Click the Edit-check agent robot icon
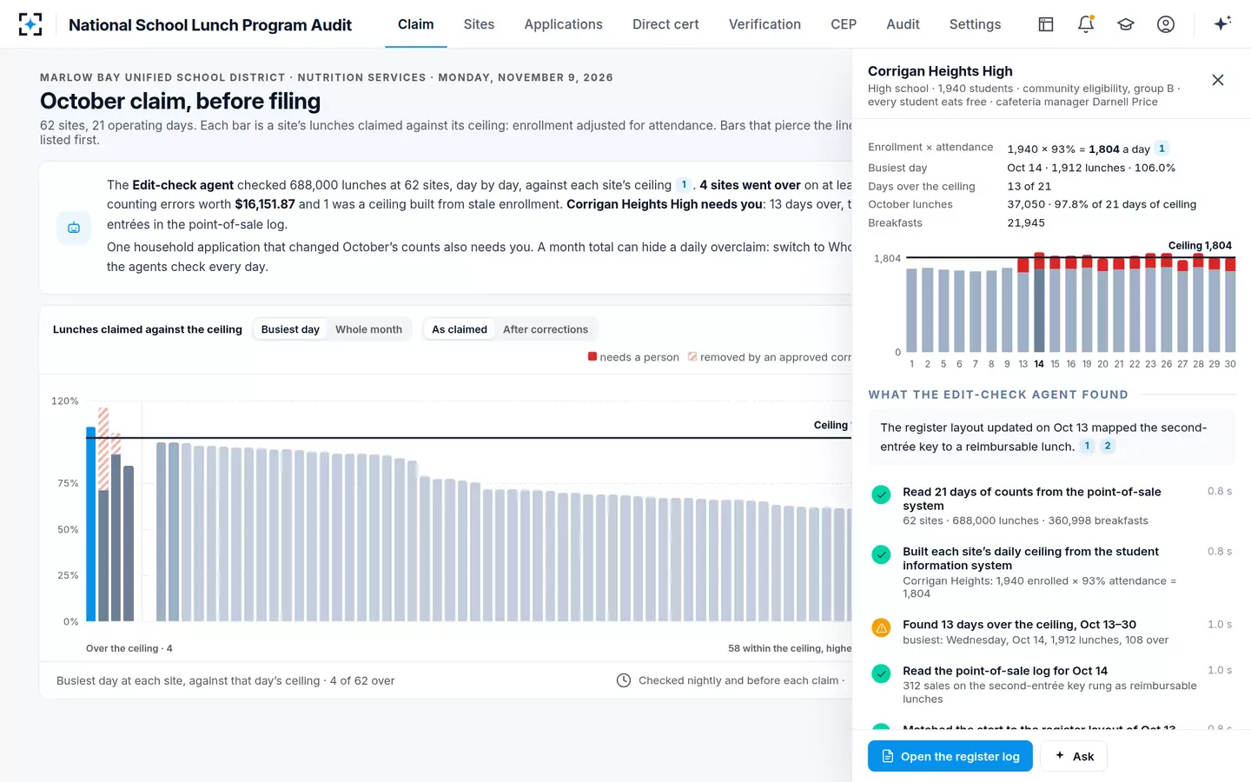Viewport: 1251px width, 782px height. pos(74,228)
